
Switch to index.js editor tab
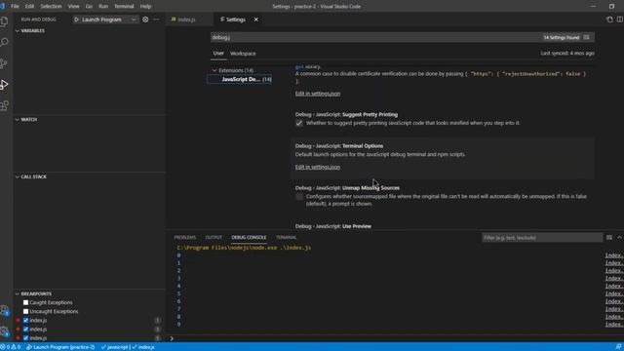point(186,19)
